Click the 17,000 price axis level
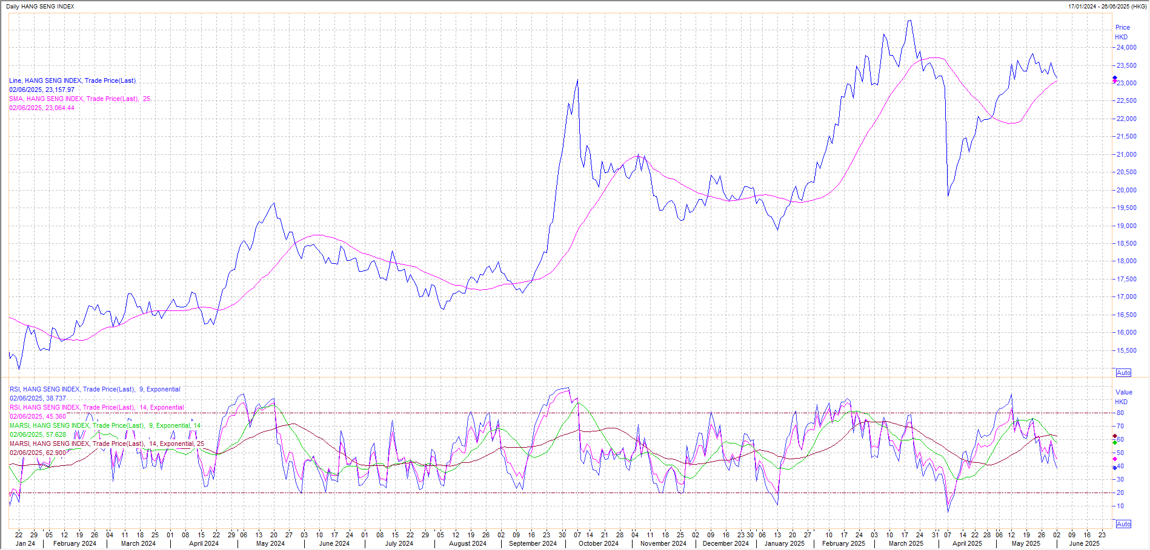This screenshot has height=550, width=1150. click(x=1126, y=296)
